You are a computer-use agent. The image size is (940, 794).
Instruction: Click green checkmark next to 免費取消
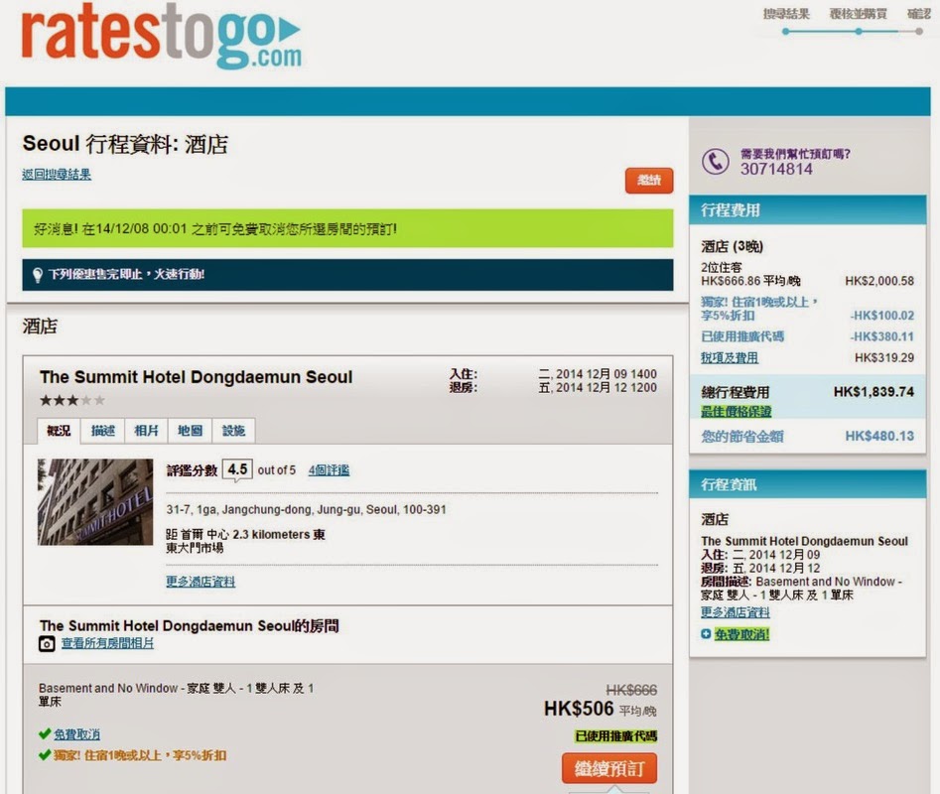45,734
